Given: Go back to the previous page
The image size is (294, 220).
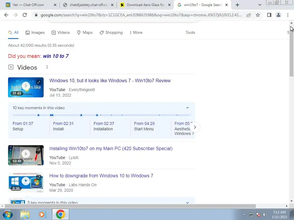Looking at the screenshot, I should pos(6,15).
